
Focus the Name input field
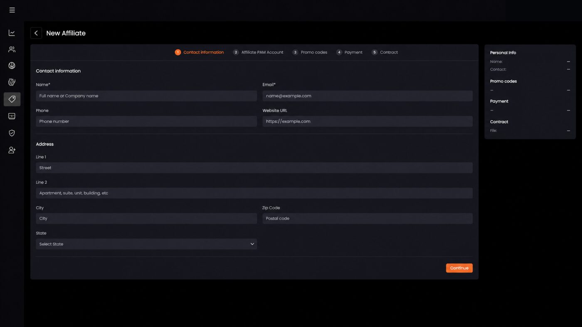point(146,96)
